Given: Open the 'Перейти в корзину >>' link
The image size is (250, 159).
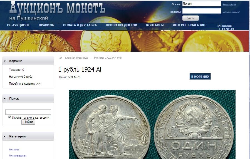Looking at the screenshot, I should click(24, 84).
